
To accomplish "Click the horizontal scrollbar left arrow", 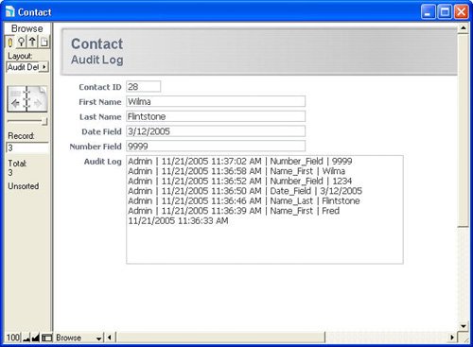I will [110, 338].
